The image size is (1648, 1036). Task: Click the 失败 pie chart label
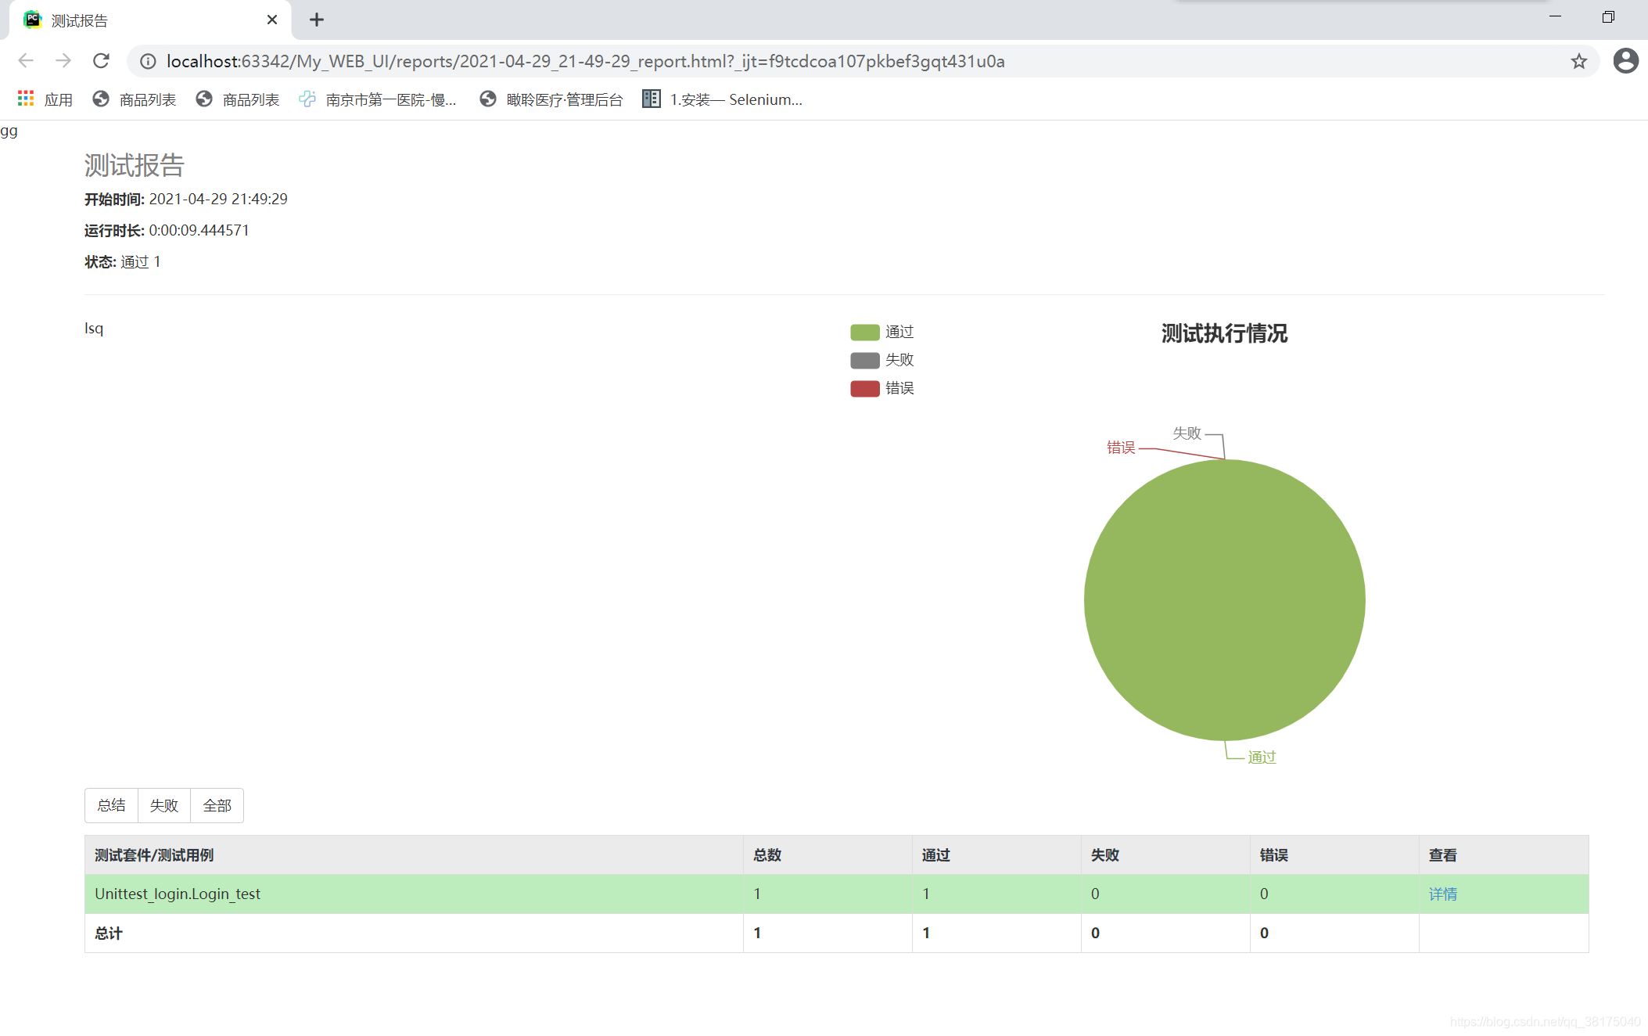[1187, 433]
